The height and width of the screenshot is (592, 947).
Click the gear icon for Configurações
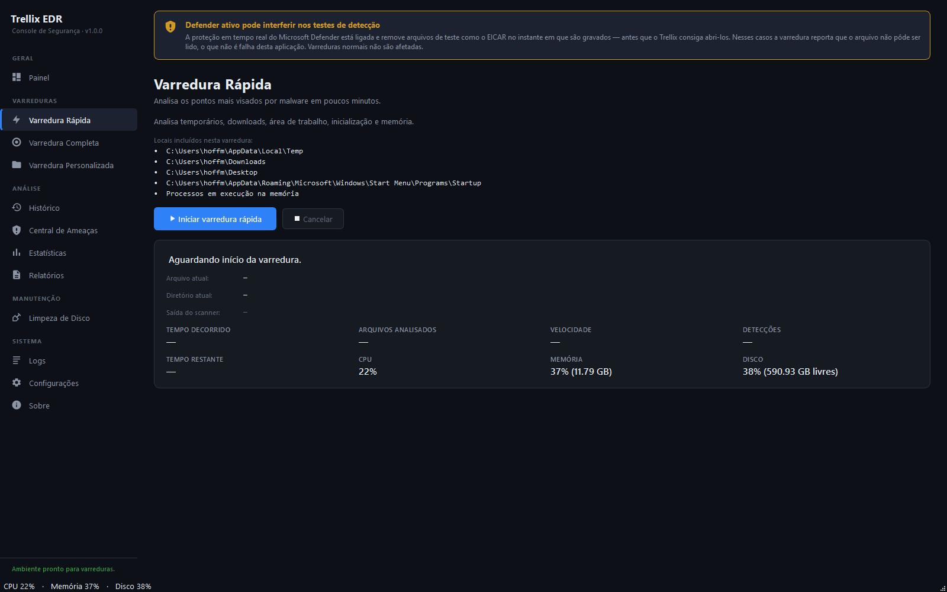(x=17, y=382)
